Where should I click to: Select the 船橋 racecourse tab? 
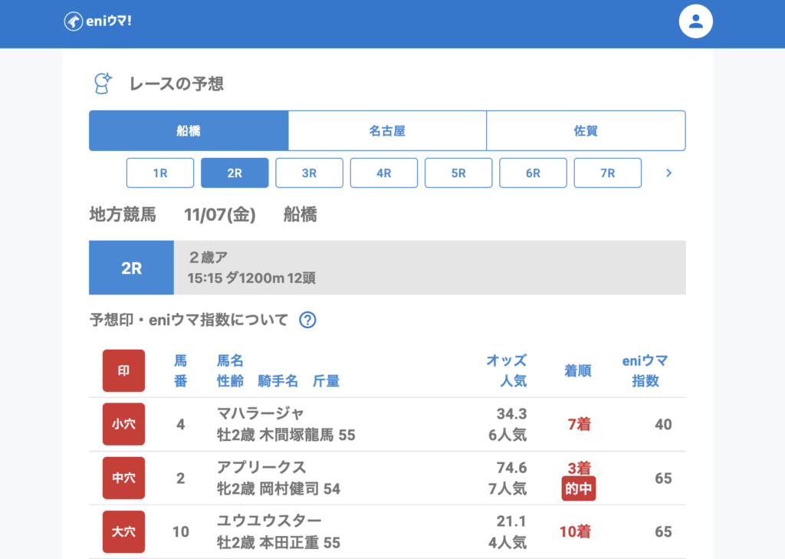point(189,131)
